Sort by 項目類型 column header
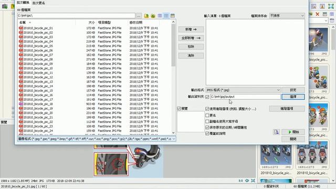 (x=104, y=23)
